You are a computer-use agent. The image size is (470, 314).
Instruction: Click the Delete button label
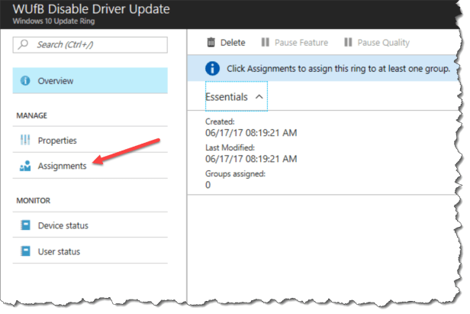[x=233, y=43]
